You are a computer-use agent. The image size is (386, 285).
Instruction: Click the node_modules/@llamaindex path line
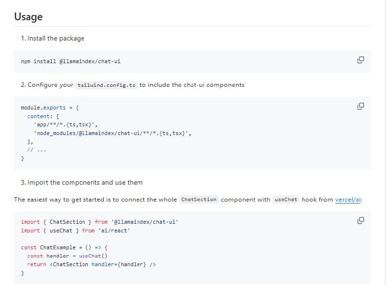coord(112,133)
